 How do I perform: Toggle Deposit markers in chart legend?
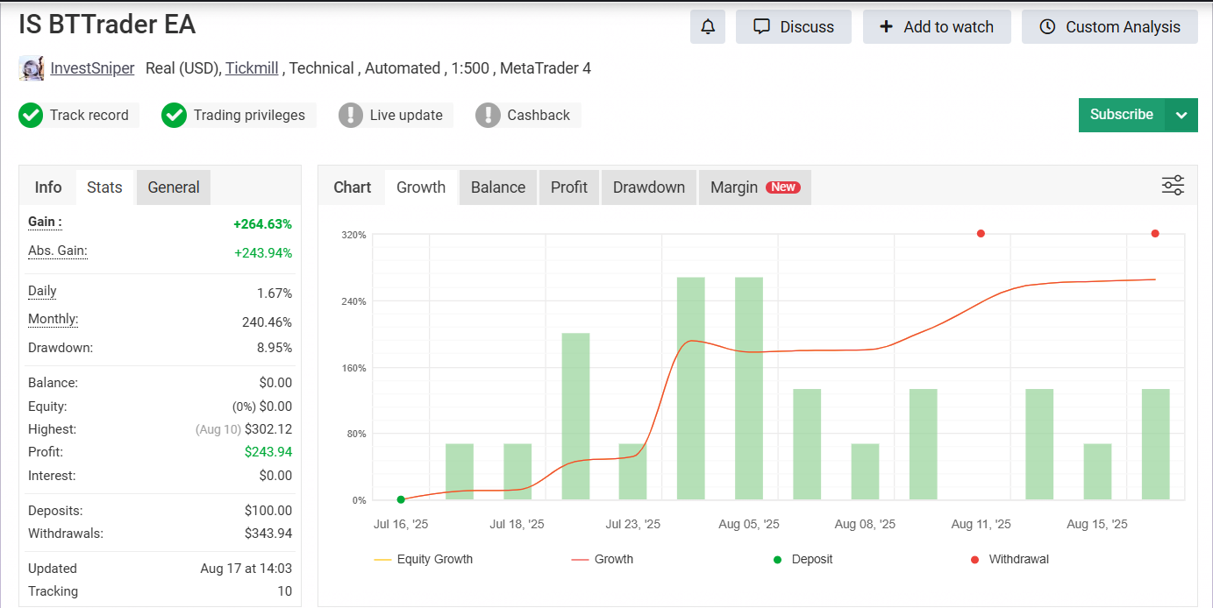pos(802,559)
